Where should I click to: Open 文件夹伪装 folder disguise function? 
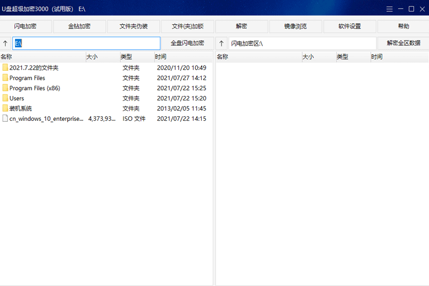click(134, 26)
